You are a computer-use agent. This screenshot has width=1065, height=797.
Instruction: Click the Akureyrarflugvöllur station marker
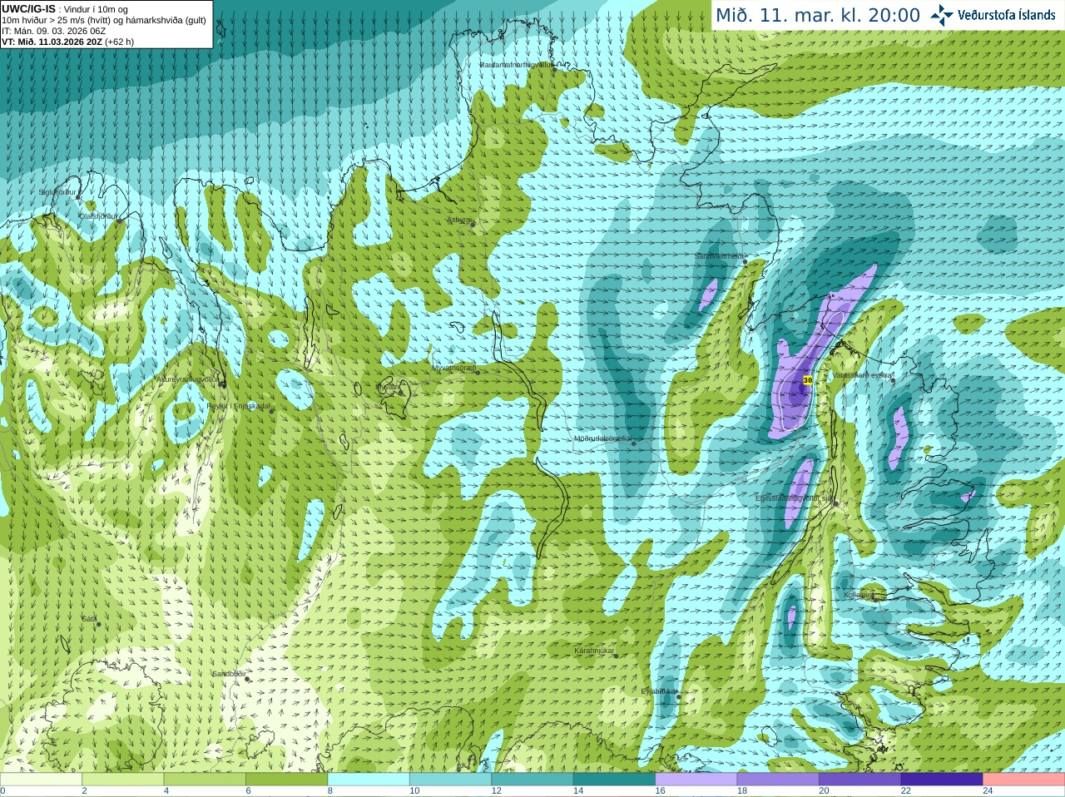222,384
